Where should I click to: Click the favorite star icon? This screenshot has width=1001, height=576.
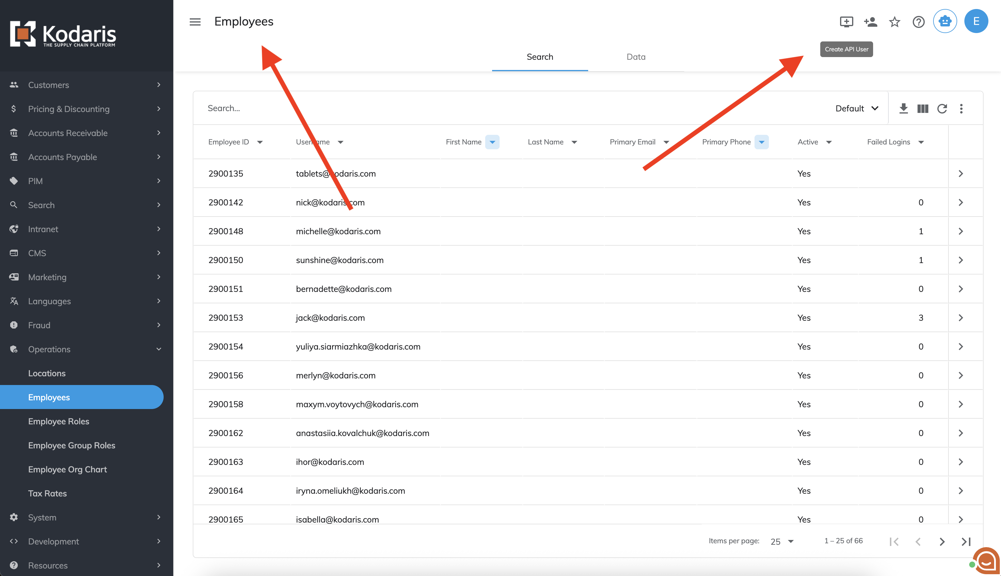point(894,22)
